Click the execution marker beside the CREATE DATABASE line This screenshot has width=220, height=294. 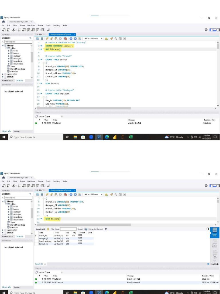pyautogui.click(x=41, y=46)
